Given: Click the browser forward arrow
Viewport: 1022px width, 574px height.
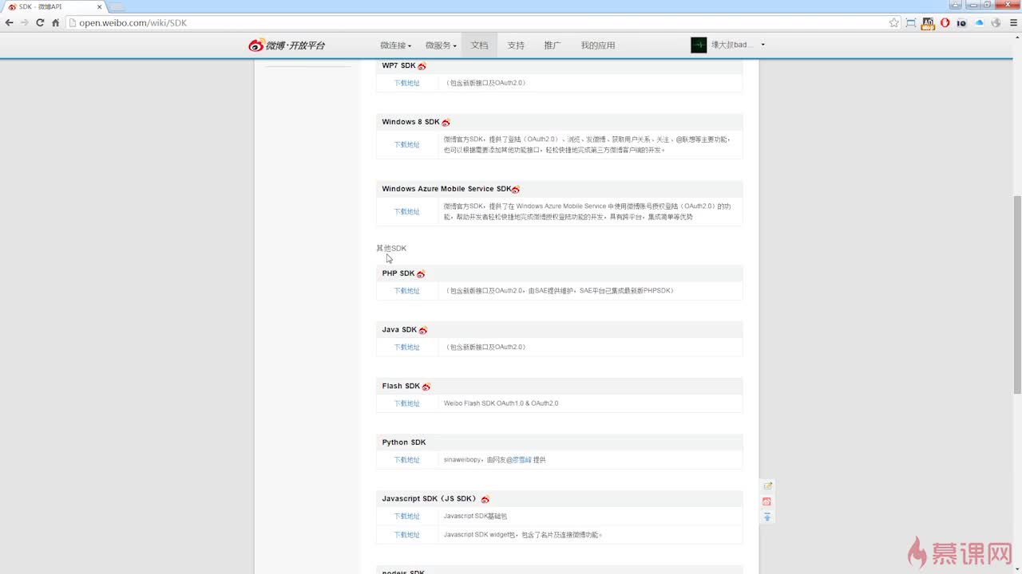Looking at the screenshot, I should point(25,23).
